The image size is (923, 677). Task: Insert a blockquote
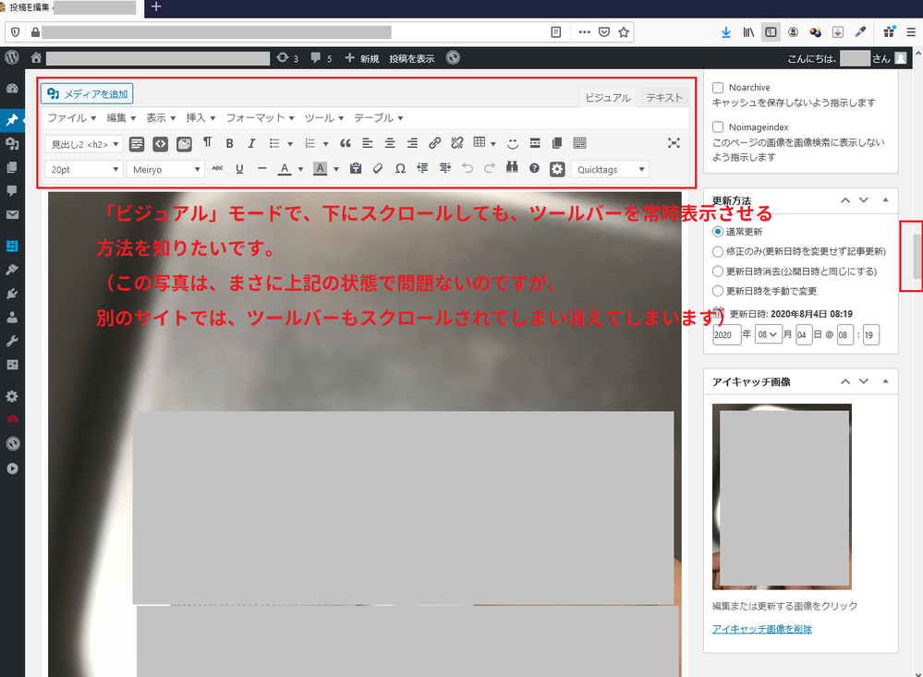point(346,143)
